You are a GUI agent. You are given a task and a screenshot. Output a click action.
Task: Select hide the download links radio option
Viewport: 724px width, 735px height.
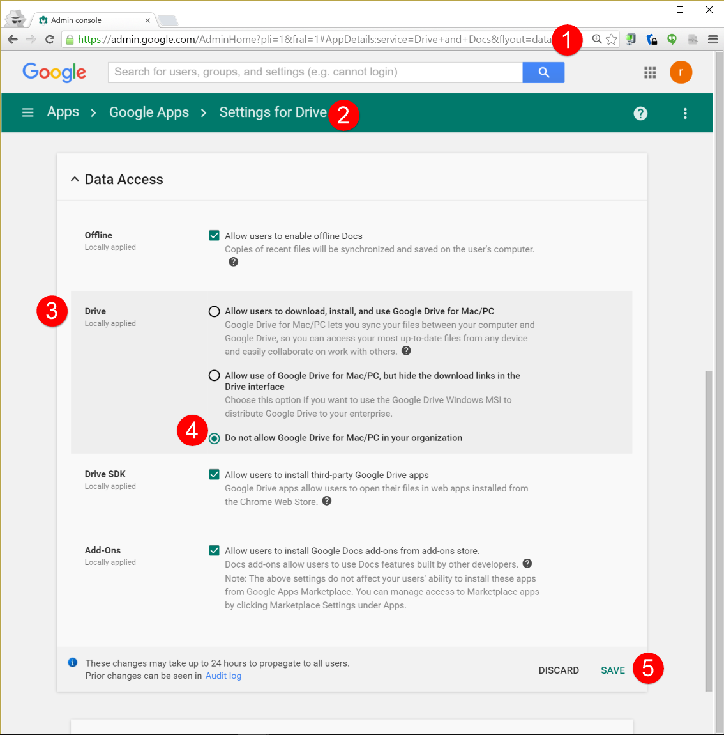[214, 375]
